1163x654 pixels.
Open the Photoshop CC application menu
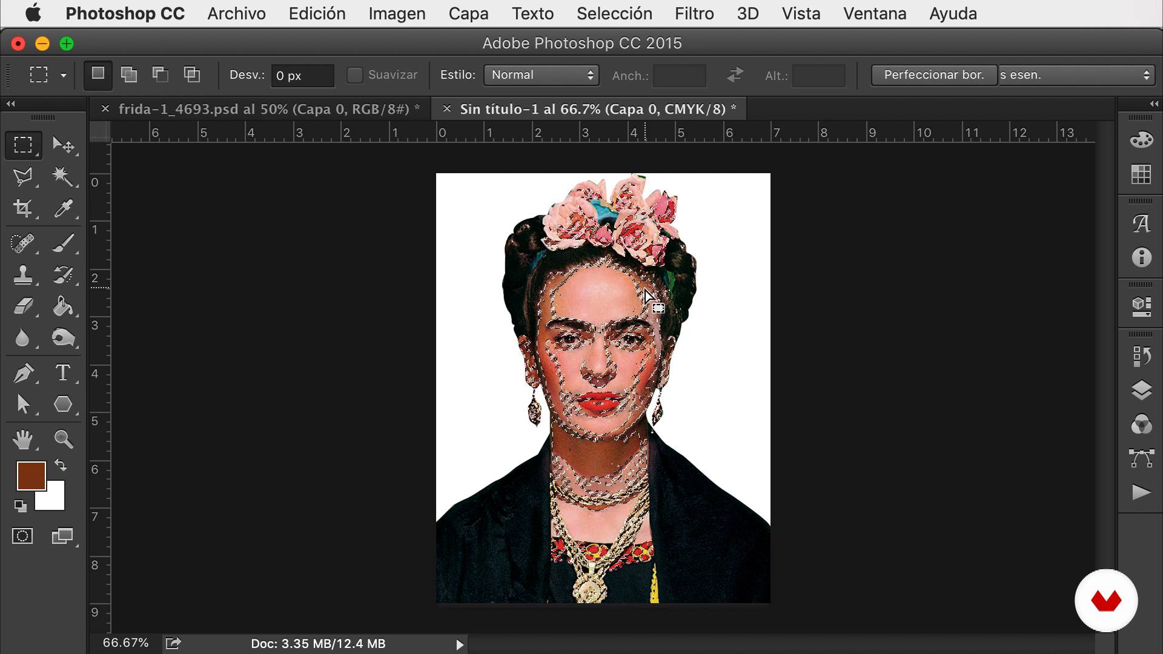[x=125, y=13]
